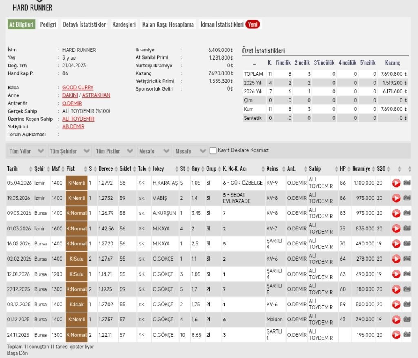Enable Kayıt Deklare Koşmaz checkbox
Viewport: 418px width, 358px height.
point(213,150)
